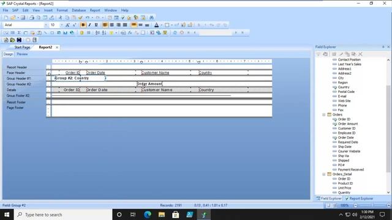This screenshot has width=392, height=220.
Task: Click the Group Header #1 section label
Action: pyautogui.click(x=18, y=78)
